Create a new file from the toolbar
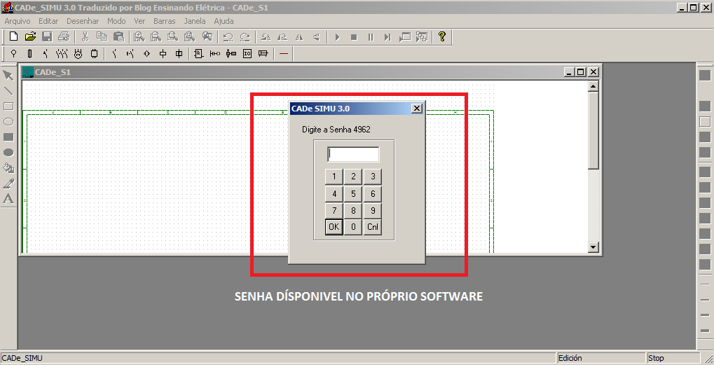Screen dimensions: 714x365 (x=13, y=37)
